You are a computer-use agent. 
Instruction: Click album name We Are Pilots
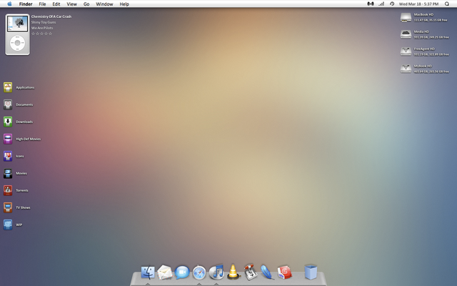coord(42,28)
